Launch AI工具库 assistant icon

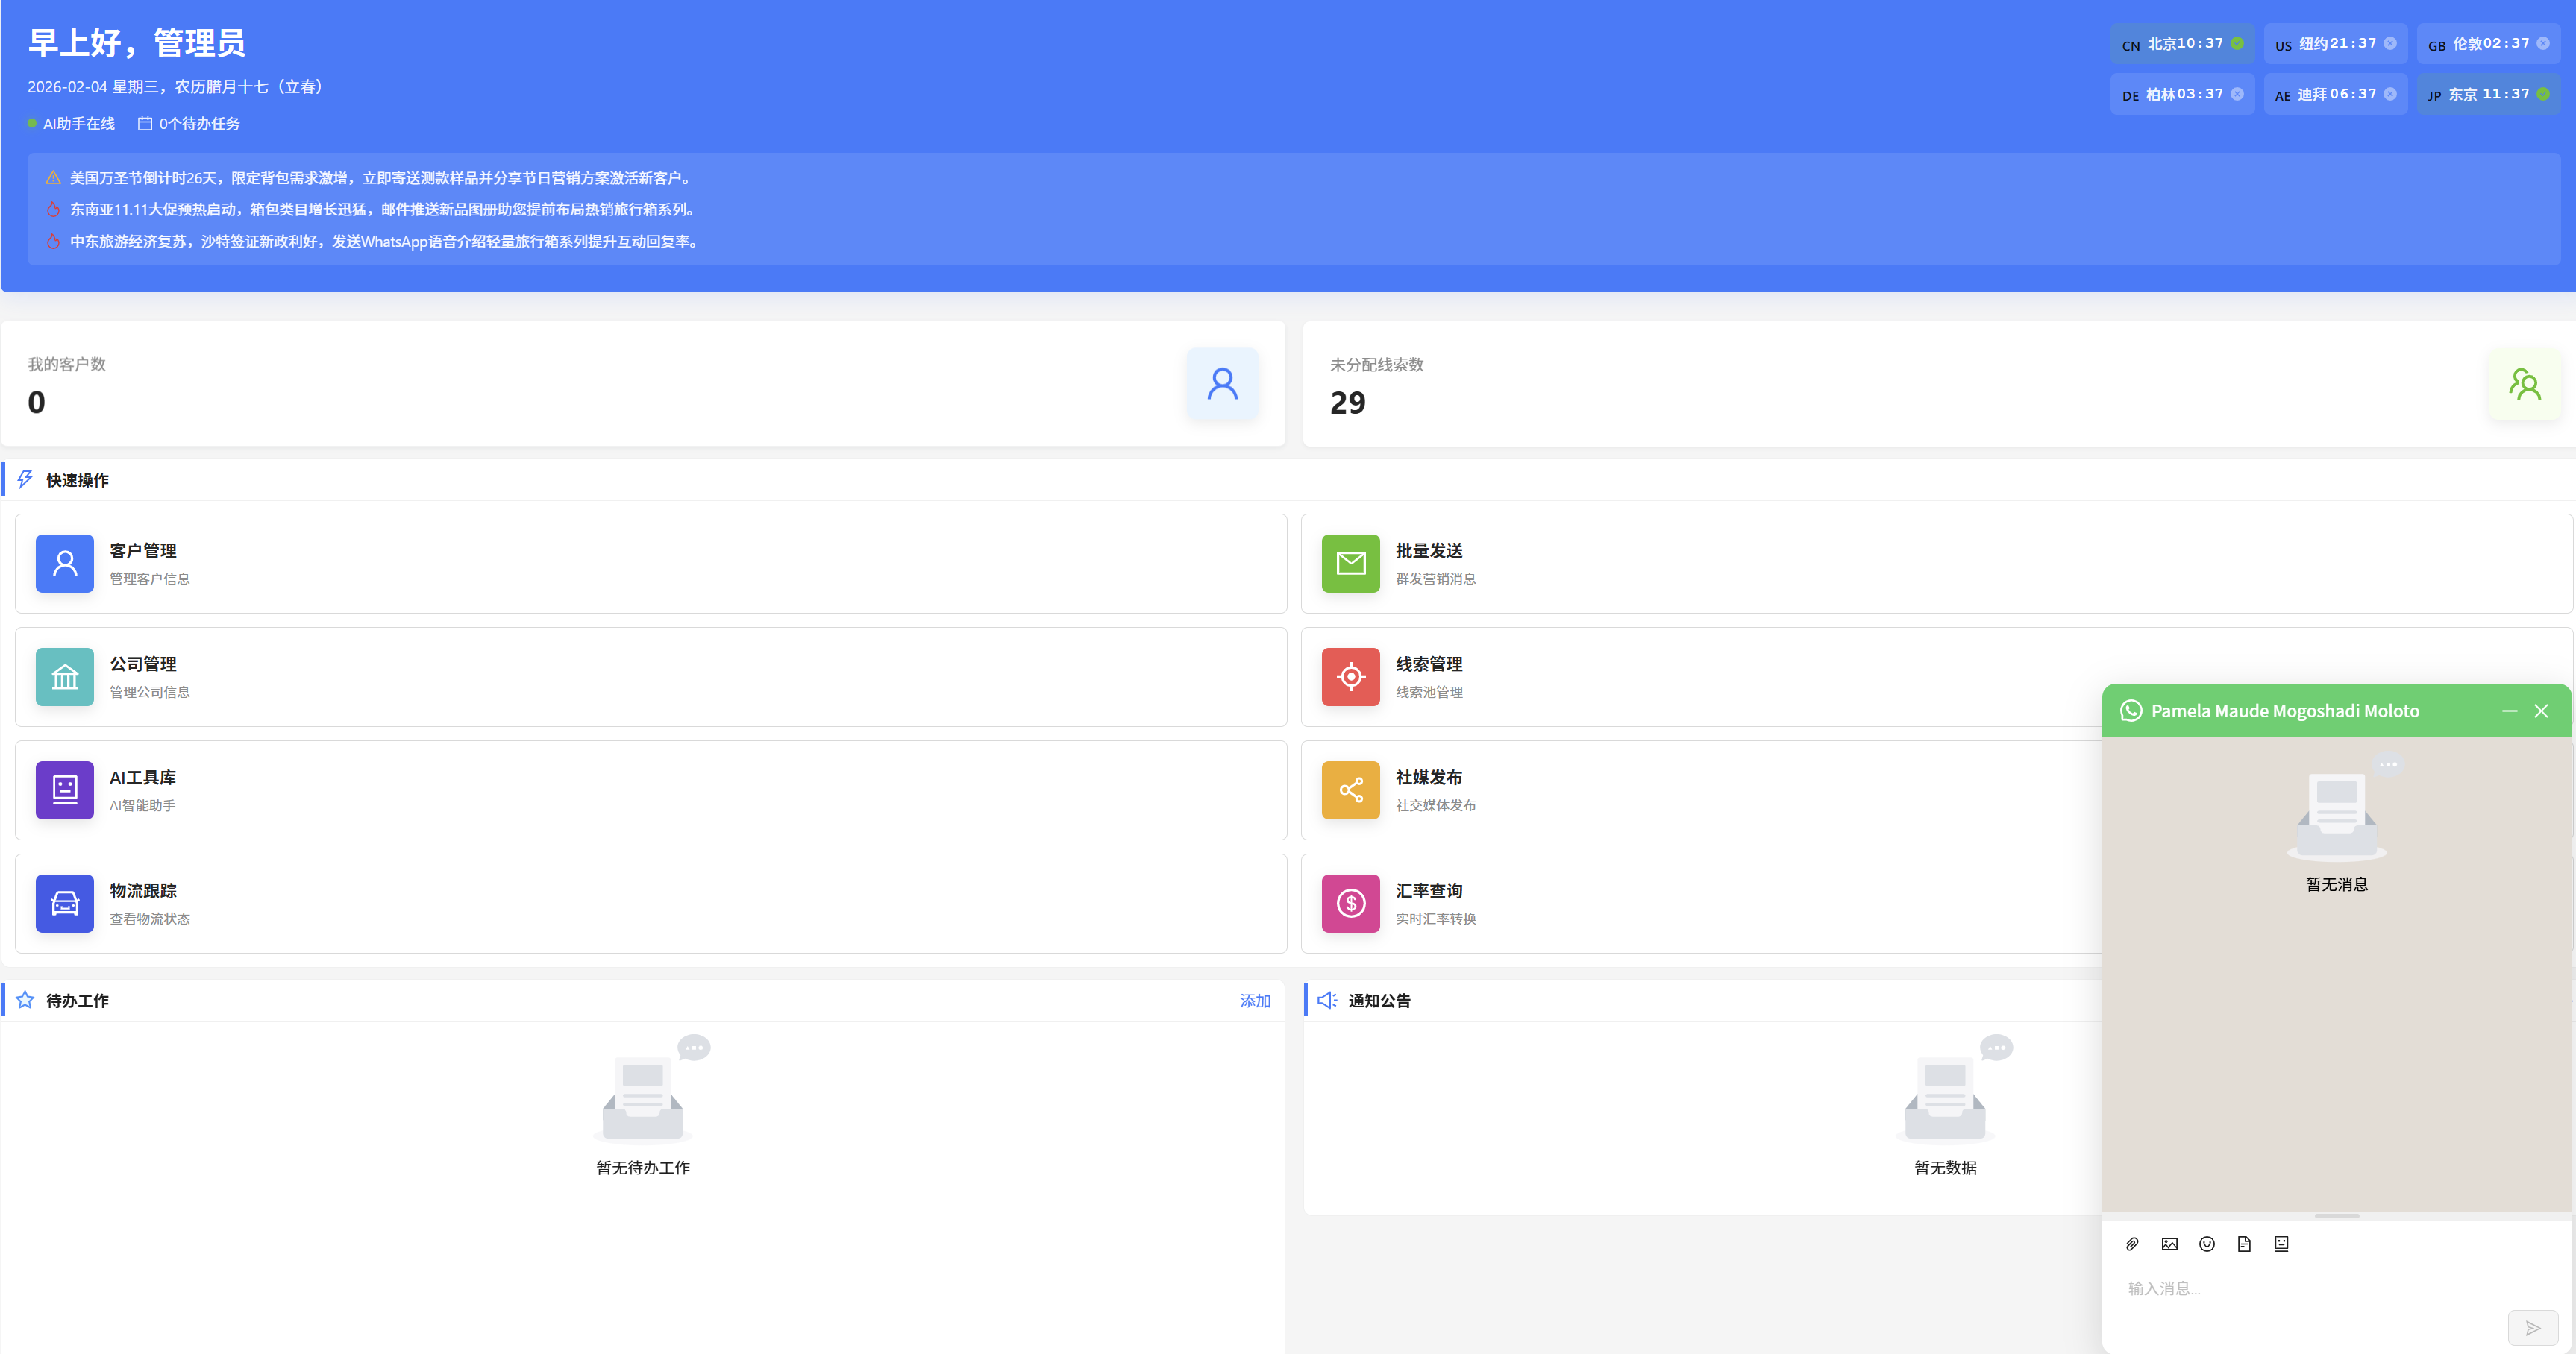[x=64, y=790]
